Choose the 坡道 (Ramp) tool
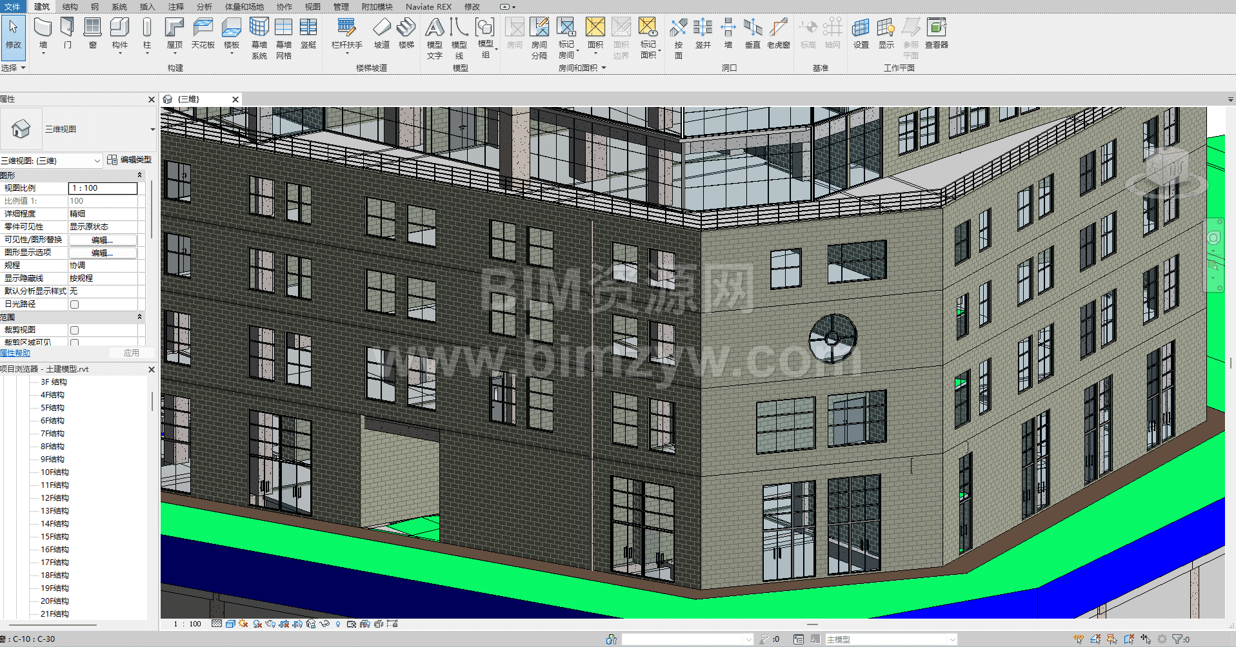This screenshot has height=647, width=1236. (x=382, y=34)
